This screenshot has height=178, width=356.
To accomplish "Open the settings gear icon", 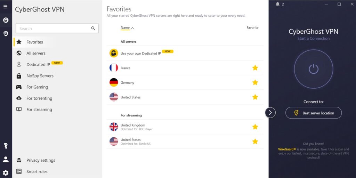I will point(6,173).
